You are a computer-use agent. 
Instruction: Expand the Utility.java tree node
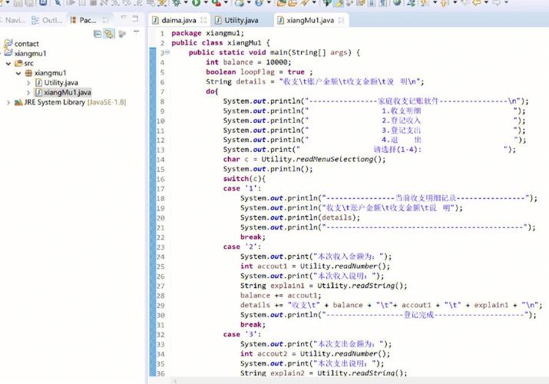[x=28, y=82]
